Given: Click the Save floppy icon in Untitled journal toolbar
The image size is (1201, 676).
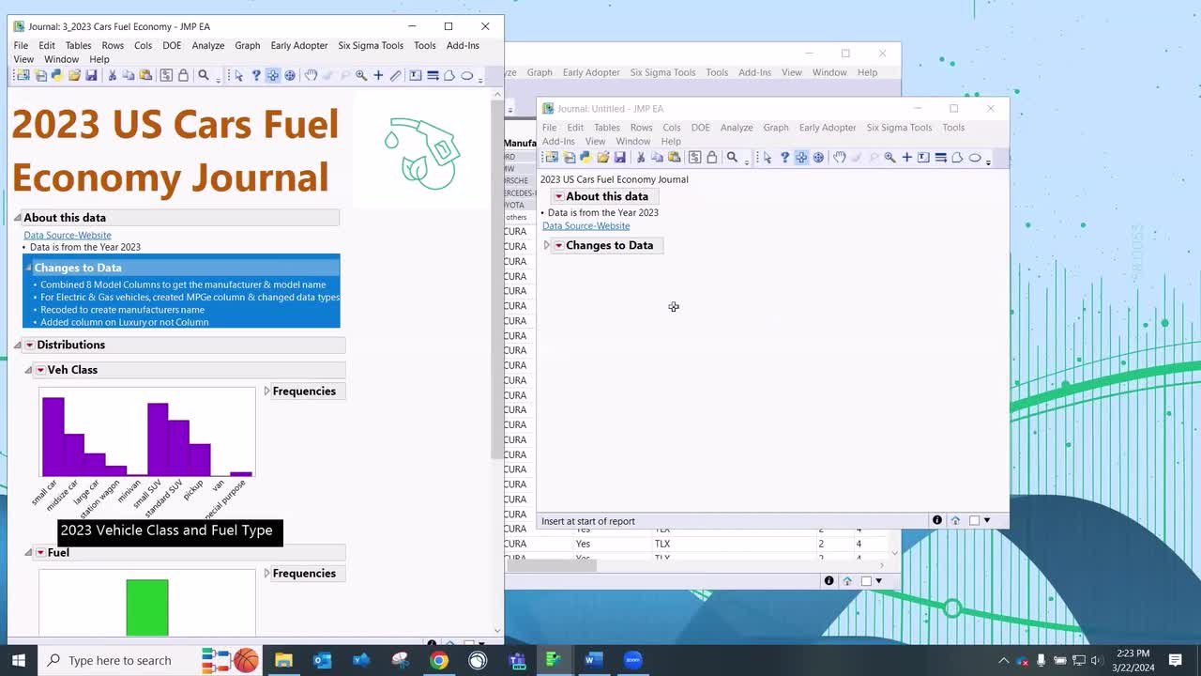Looking at the screenshot, I should tap(619, 158).
